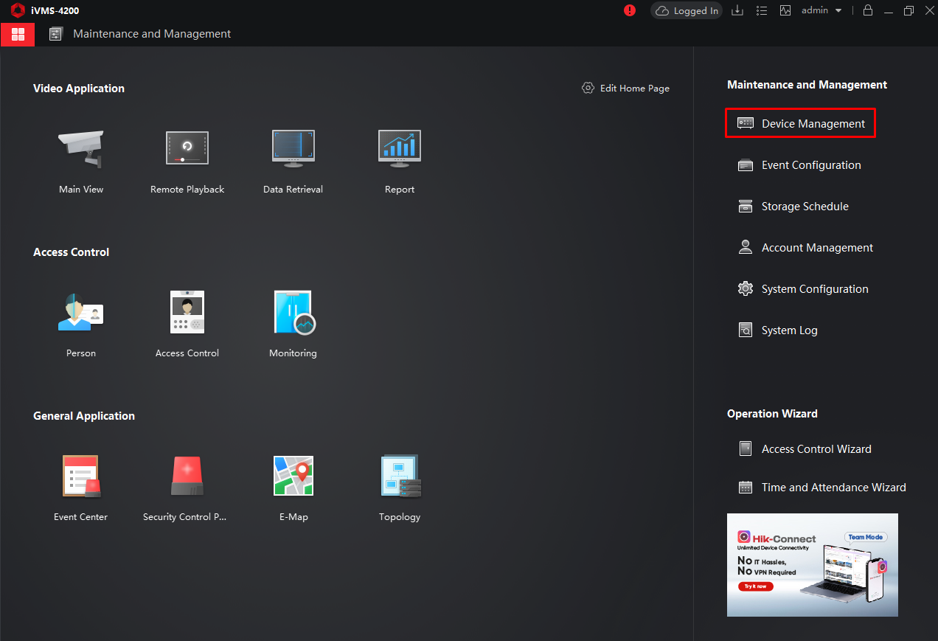Open the Security Control Panel icon

click(x=187, y=476)
